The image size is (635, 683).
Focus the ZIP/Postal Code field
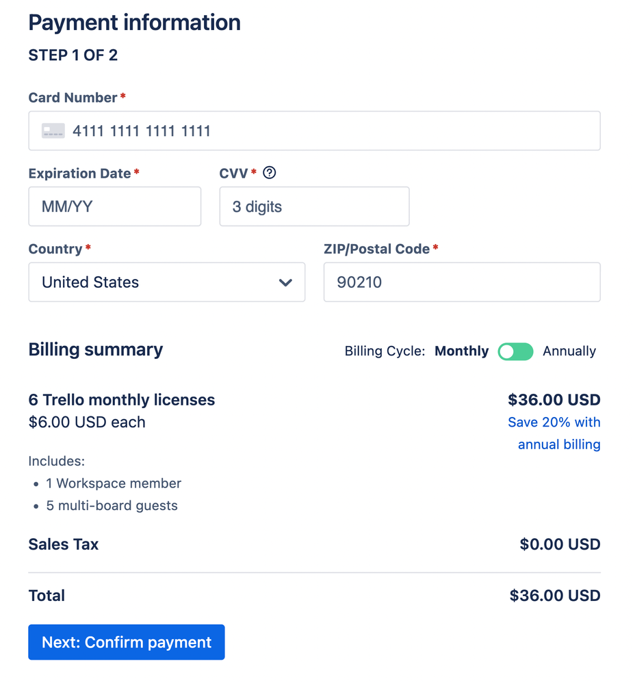click(462, 282)
